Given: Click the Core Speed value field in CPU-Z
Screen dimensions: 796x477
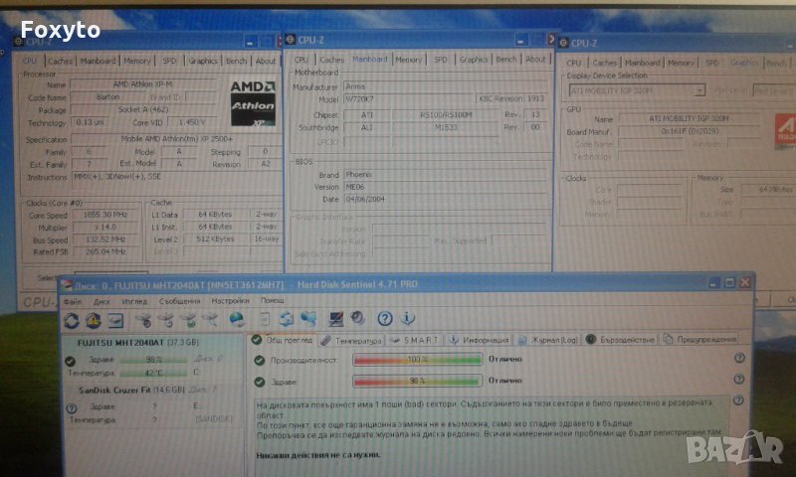Looking at the screenshot, I should pyautogui.click(x=106, y=214).
